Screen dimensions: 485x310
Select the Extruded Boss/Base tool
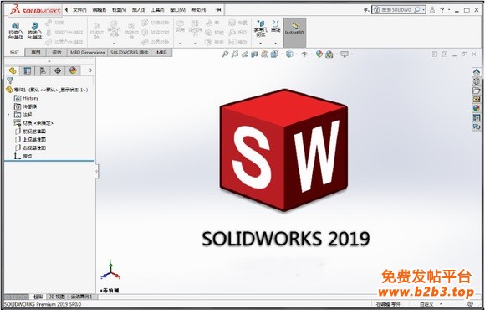coord(15,31)
